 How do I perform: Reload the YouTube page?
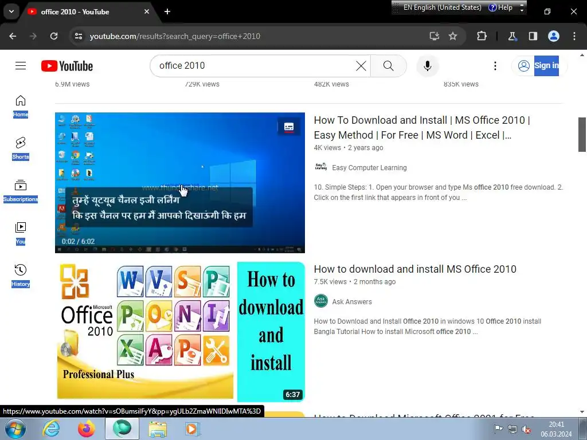click(54, 36)
